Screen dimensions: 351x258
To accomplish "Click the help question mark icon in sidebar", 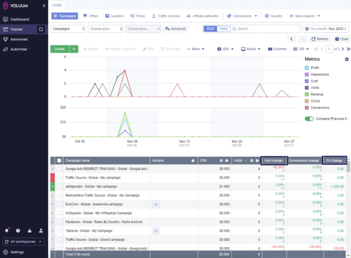I will (18, 231).
